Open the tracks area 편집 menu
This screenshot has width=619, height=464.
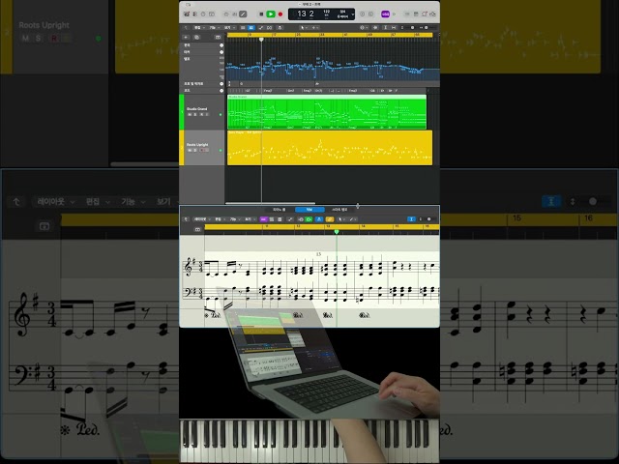[199, 28]
